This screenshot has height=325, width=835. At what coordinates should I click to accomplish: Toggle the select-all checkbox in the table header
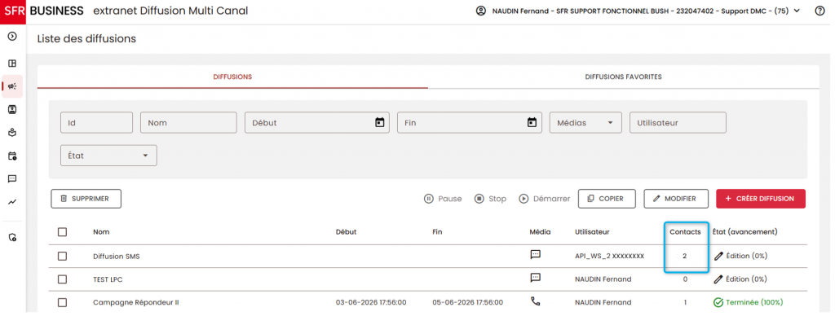pyautogui.click(x=62, y=232)
